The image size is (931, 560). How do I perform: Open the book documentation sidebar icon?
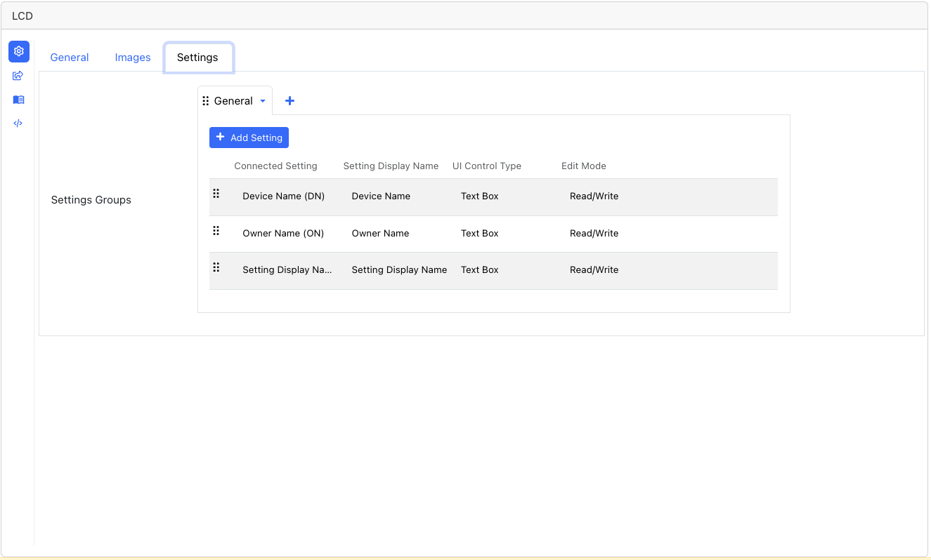[19, 100]
